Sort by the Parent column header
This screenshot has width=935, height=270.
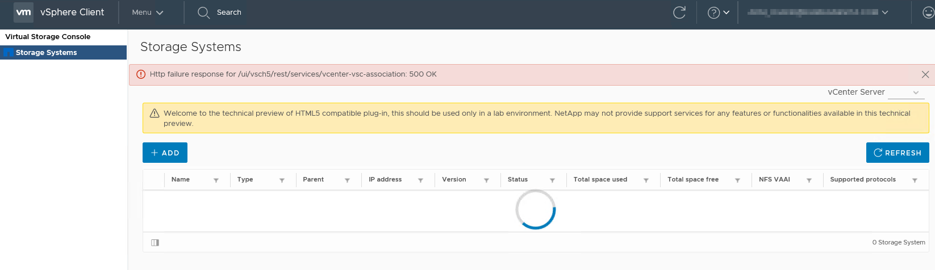[313, 179]
